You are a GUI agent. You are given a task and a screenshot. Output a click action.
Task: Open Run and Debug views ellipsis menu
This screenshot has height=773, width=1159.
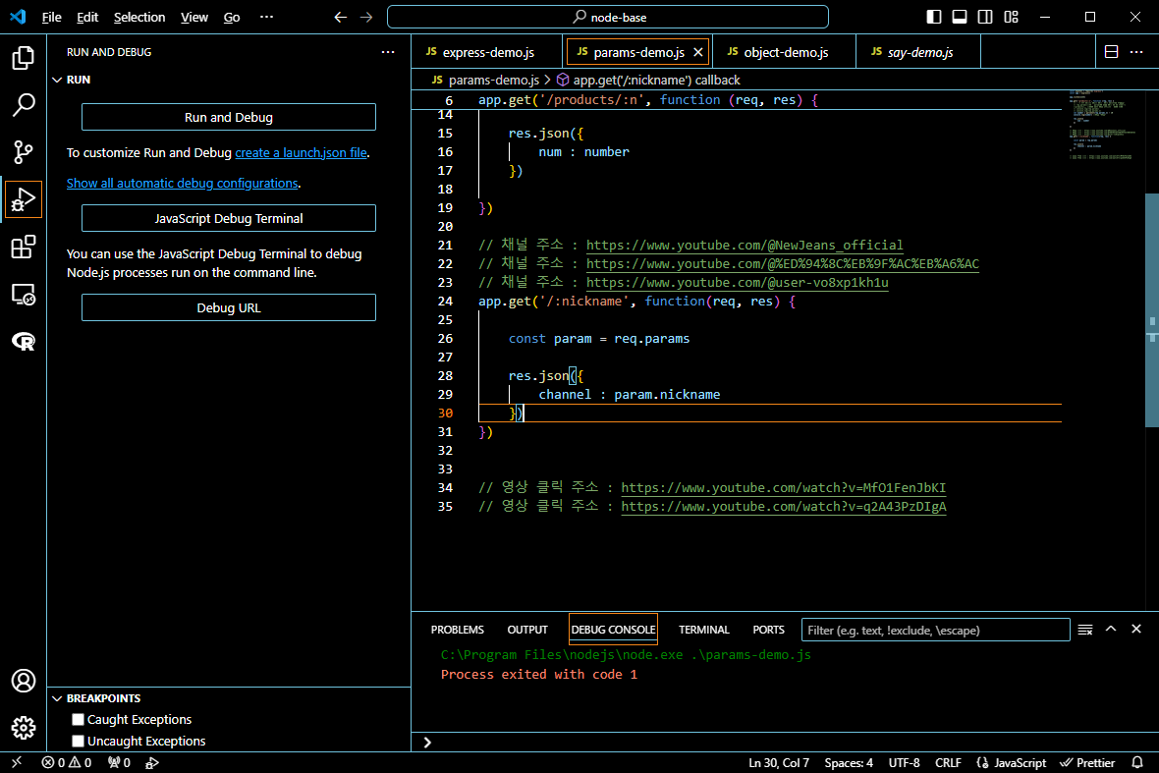[388, 52]
